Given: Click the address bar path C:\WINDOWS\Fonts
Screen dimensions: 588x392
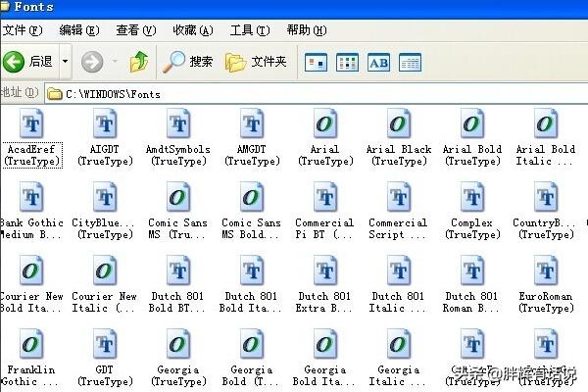Looking at the screenshot, I should pos(113,94).
